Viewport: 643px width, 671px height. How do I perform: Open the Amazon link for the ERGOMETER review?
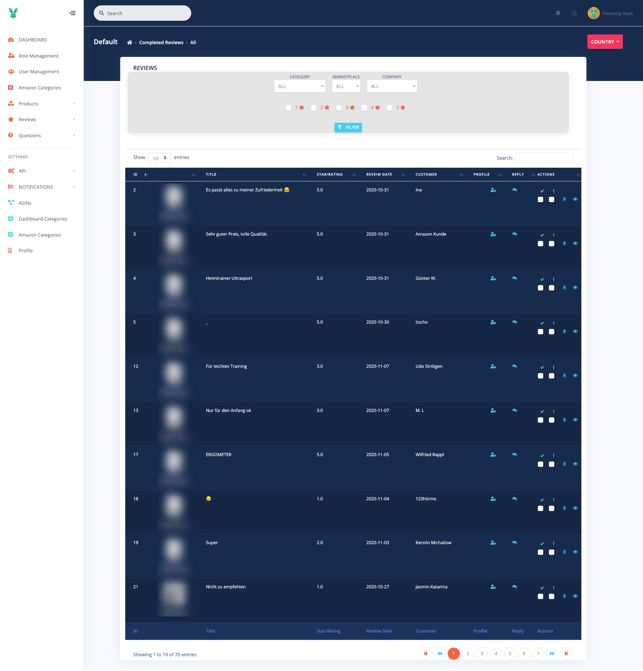[564, 464]
